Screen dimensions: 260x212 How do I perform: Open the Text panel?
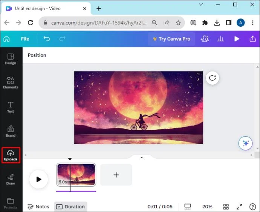click(x=11, y=107)
